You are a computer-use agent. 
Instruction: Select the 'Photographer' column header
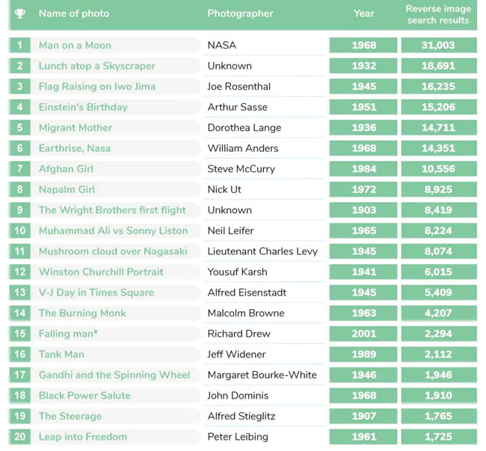pyautogui.click(x=240, y=13)
